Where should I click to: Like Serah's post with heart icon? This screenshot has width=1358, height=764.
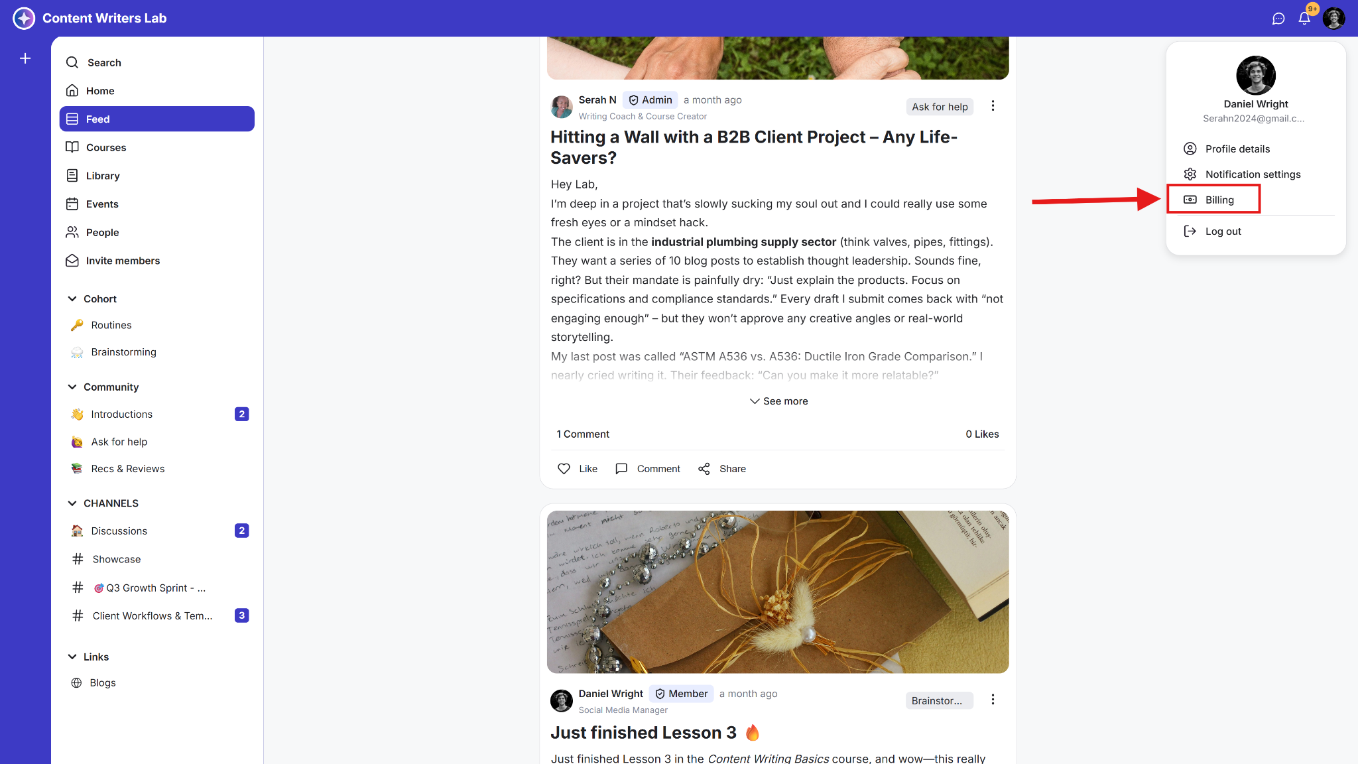click(x=564, y=469)
